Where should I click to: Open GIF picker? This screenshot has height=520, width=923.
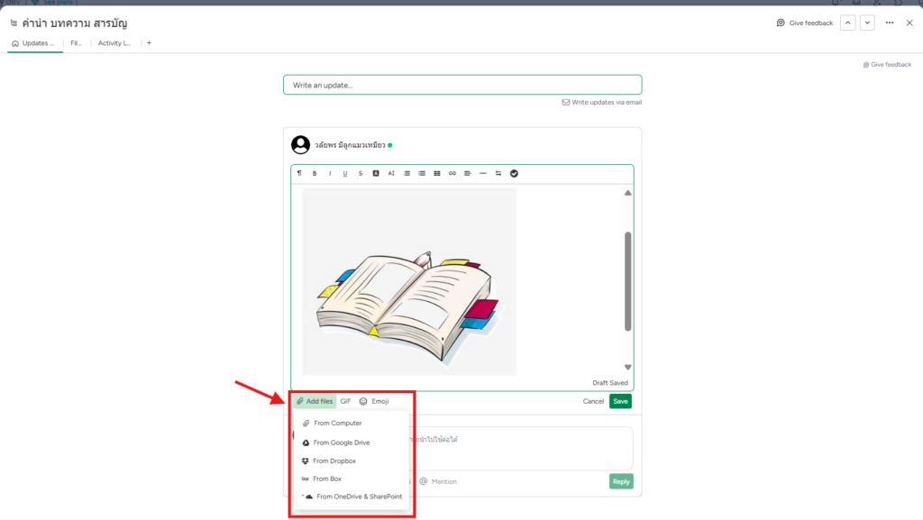345,401
